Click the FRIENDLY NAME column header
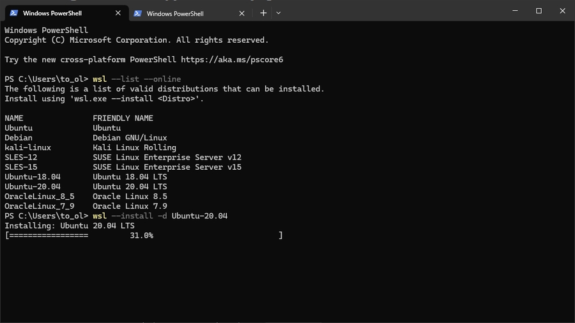 pyautogui.click(x=123, y=118)
